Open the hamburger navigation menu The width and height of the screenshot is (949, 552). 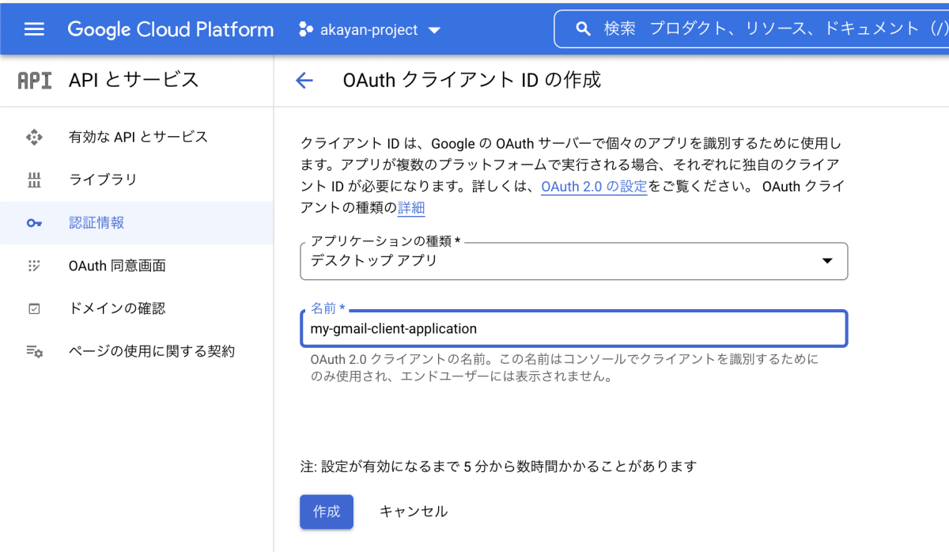coord(34,30)
